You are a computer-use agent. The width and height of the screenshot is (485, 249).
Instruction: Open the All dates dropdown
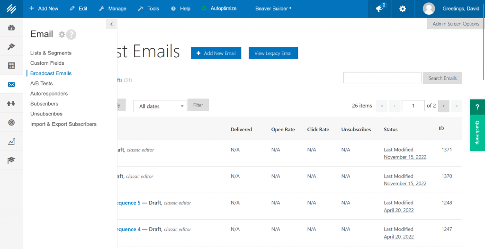[161, 107]
